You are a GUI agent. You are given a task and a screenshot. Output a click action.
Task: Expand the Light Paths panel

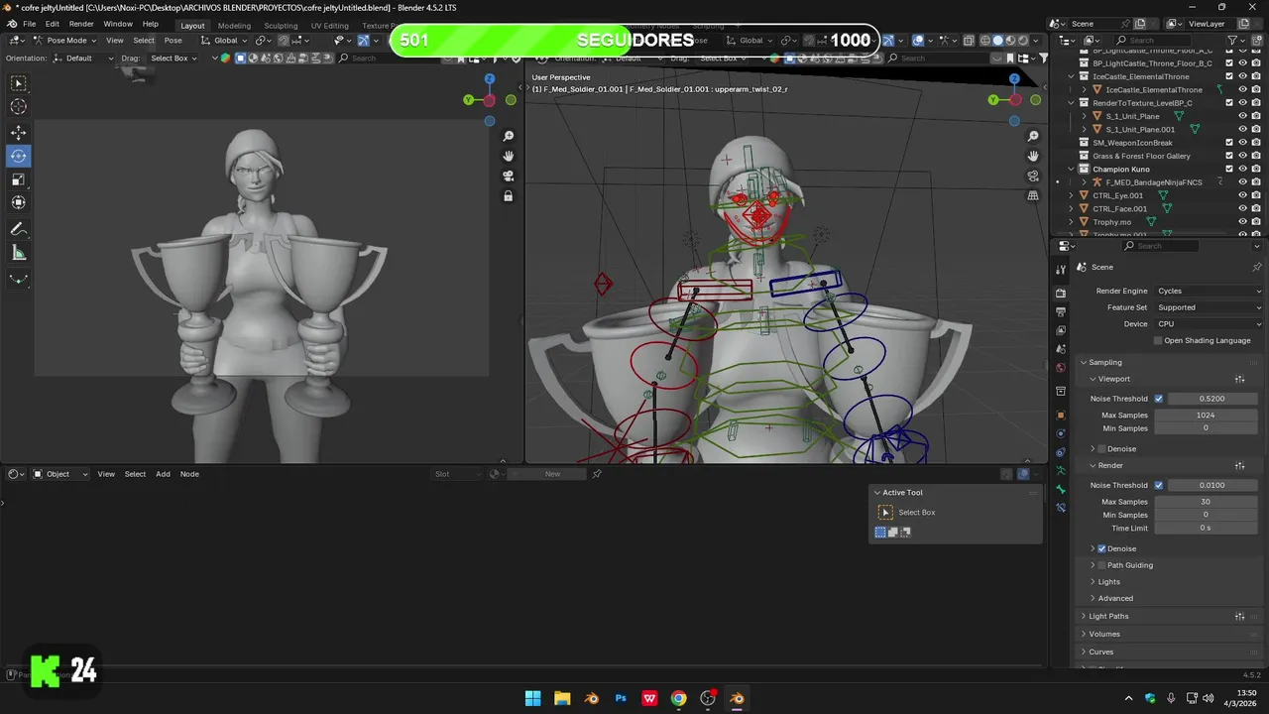pyautogui.click(x=1083, y=616)
